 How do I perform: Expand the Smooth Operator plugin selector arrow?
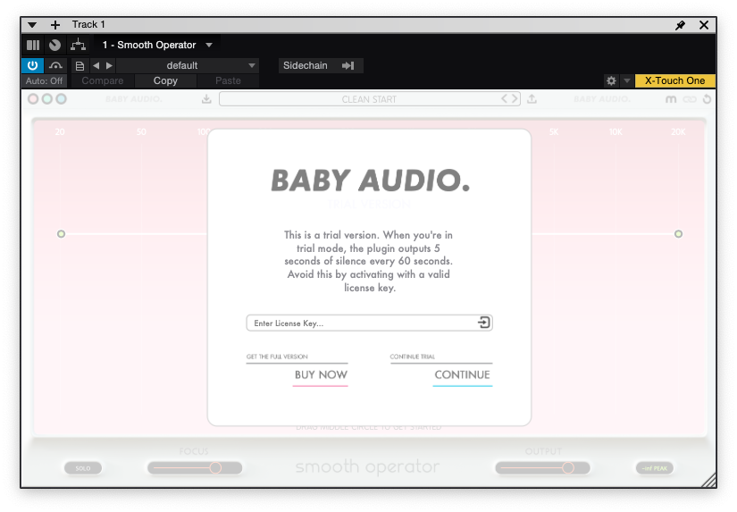coord(209,46)
